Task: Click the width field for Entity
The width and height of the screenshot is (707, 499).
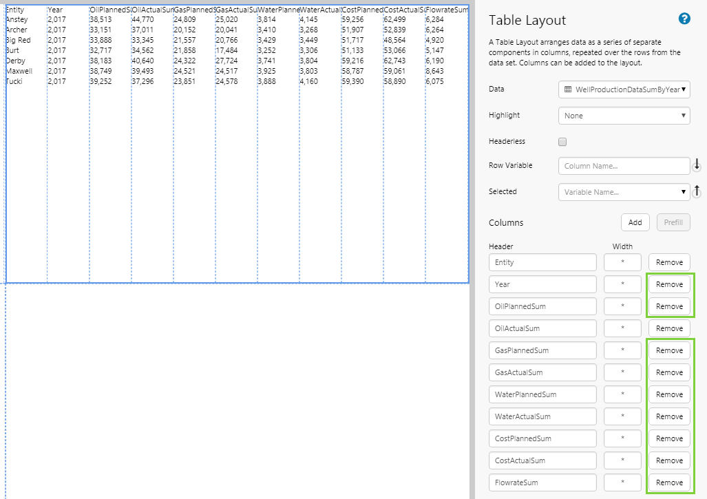Action: 622,262
